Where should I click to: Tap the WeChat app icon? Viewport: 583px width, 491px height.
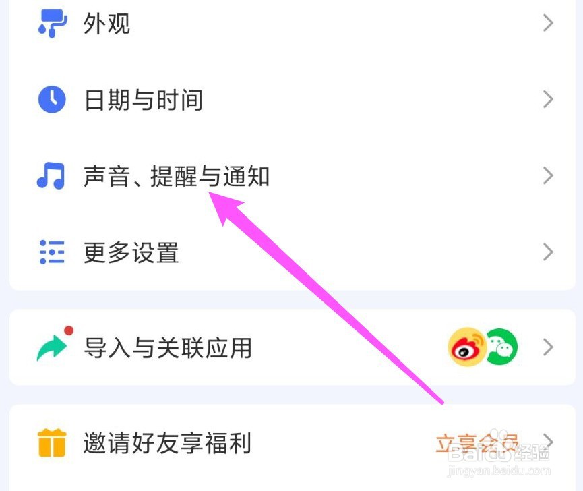[x=503, y=347]
